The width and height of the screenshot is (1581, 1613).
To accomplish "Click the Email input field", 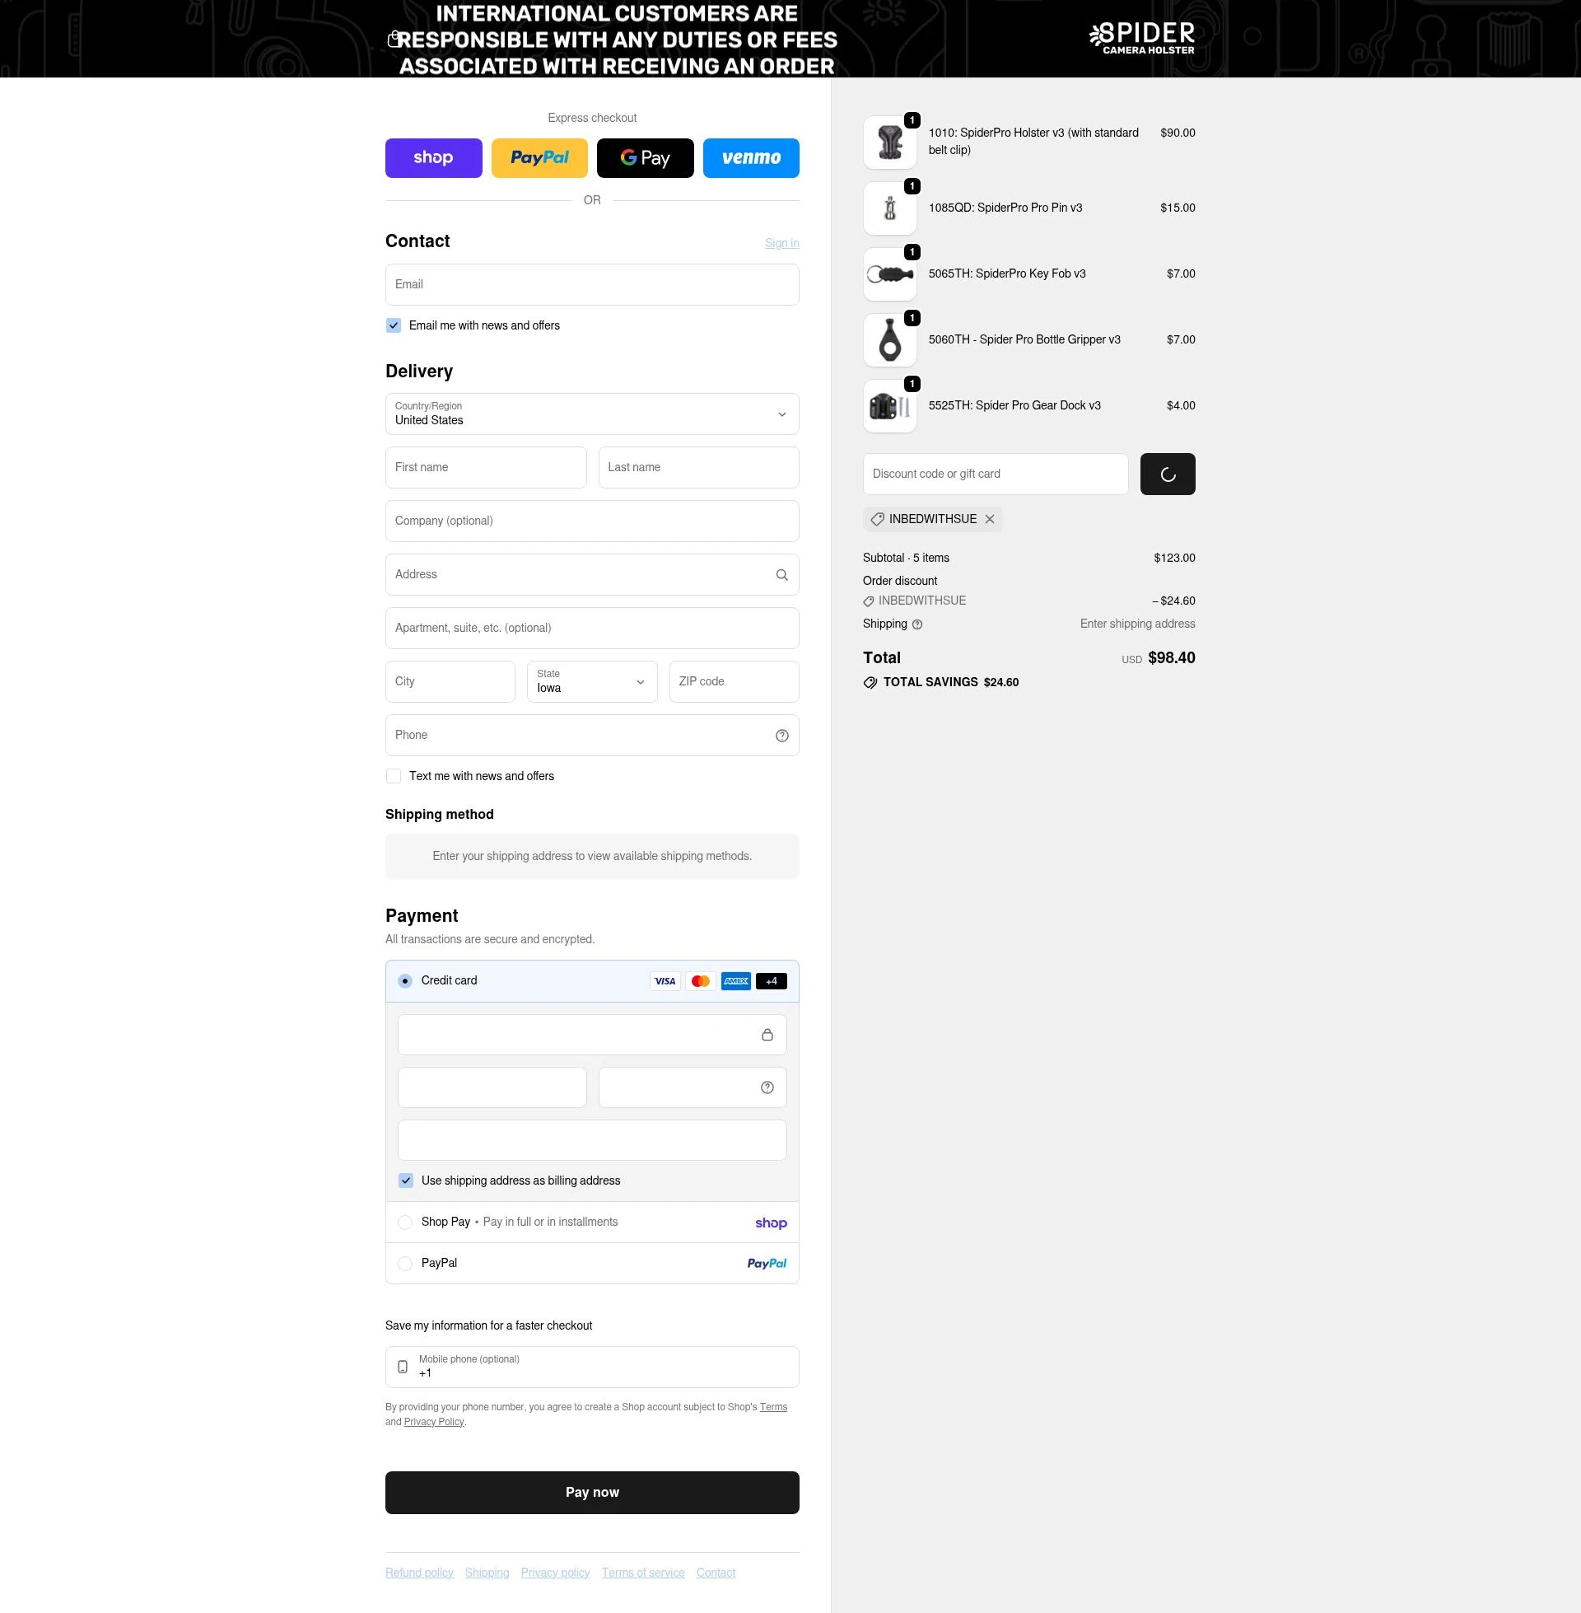I will click(591, 284).
